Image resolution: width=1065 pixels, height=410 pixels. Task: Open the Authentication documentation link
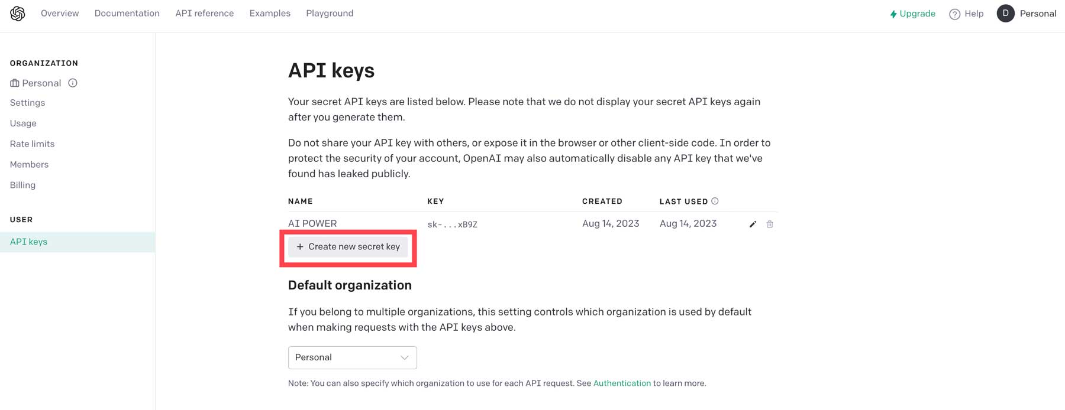[x=622, y=383]
